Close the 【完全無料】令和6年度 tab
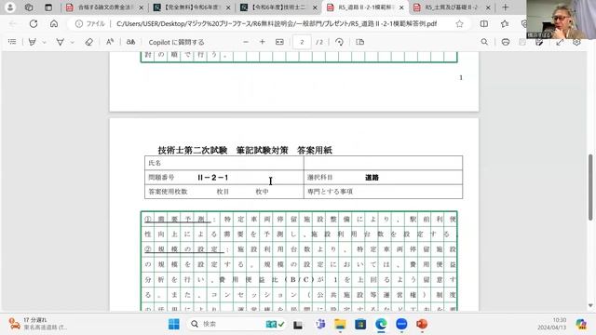 click(x=228, y=7)
